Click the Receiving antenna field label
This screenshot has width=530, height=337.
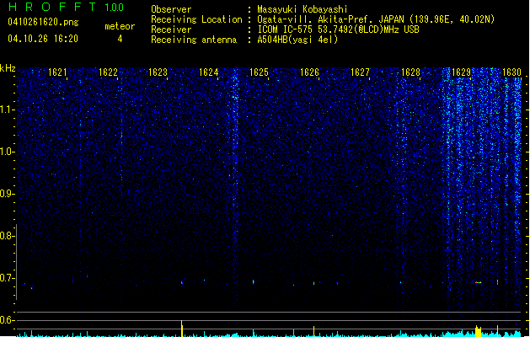coord(194,40)
